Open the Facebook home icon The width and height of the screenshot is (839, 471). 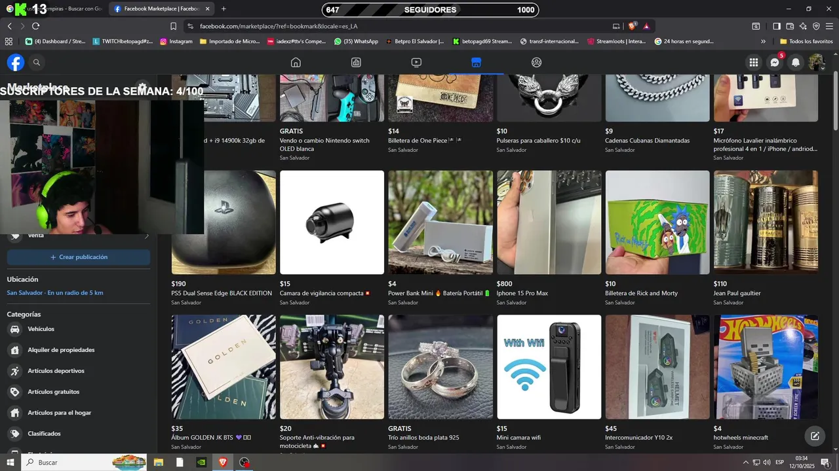pyautogui.click(x=296, y=62)
